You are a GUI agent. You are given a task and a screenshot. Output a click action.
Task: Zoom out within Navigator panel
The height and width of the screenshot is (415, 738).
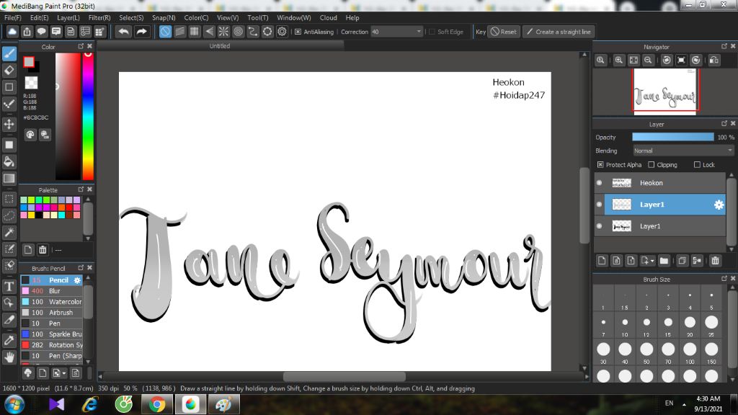(x=648, y=60)
